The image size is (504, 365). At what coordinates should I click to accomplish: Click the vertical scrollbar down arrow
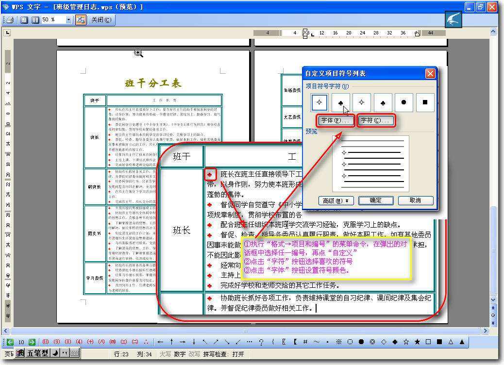click(x=493, y=300)
